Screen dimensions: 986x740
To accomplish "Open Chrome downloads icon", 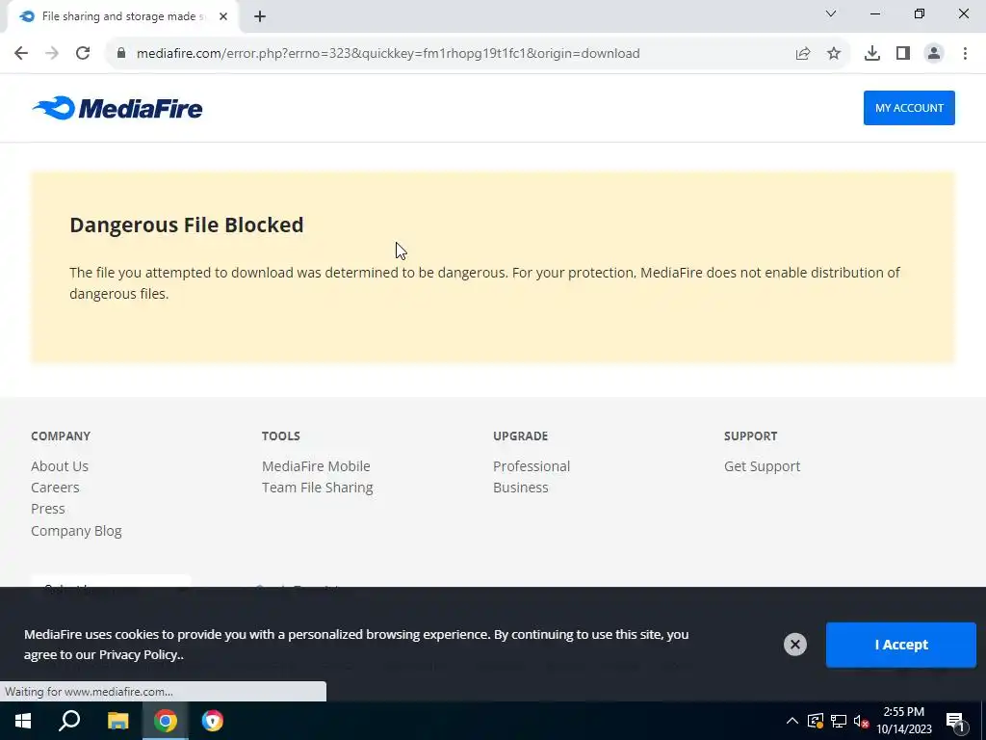I will [x=872, y=54].
